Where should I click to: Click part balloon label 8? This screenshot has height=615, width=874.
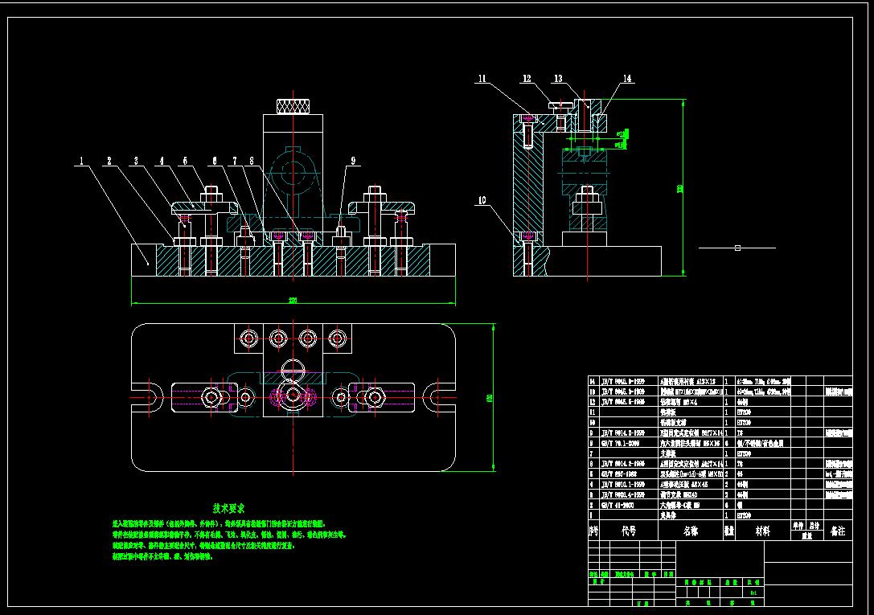tap(252, 161)
